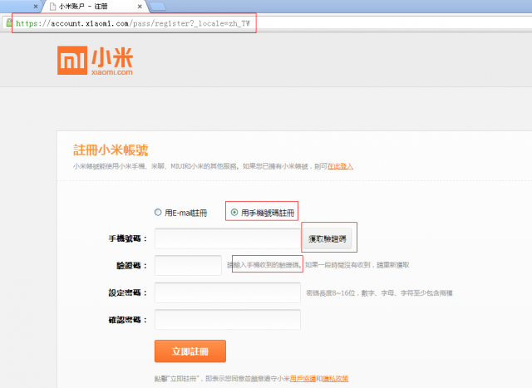Click the confirm password input field
532x388 pixels.
228,320
